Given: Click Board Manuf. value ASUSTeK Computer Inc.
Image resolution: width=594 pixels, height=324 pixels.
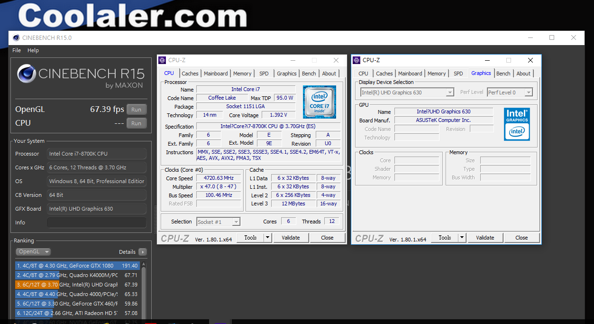Looking at the screenshot, I should coord(444,120).
